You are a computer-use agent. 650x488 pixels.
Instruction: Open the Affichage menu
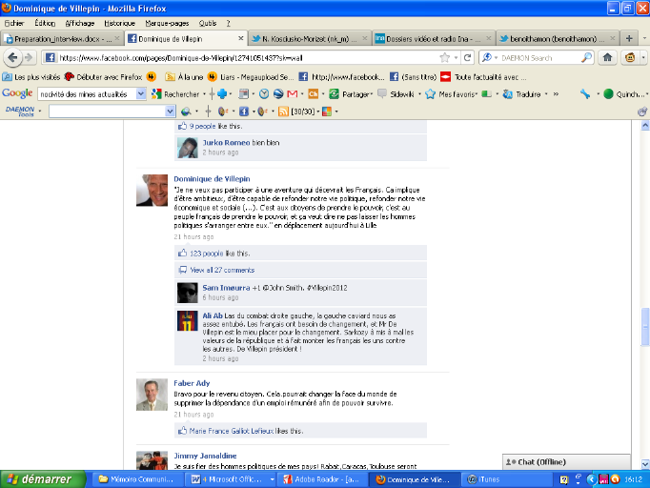point(80,23)
